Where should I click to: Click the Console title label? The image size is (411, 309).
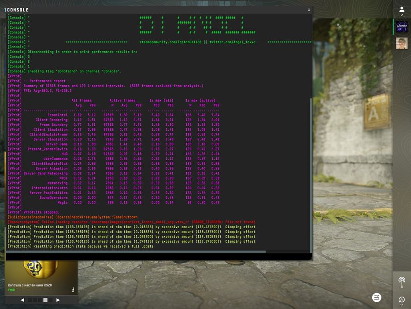click(18, 10)
